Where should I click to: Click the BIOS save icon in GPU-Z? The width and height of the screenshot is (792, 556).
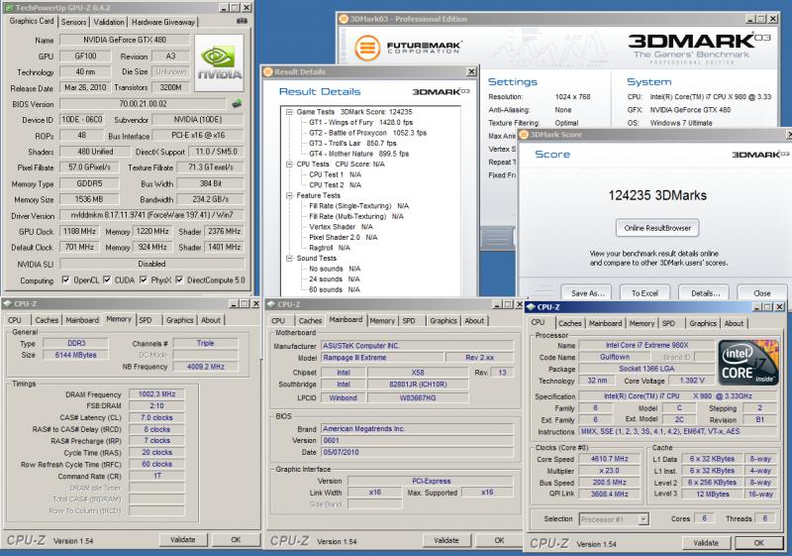237,104
